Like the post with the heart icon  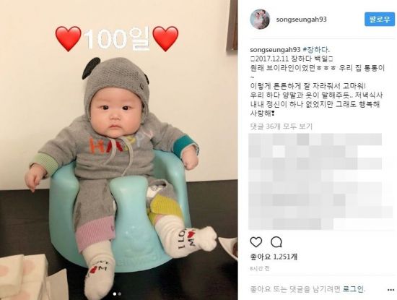click(256, 242)
